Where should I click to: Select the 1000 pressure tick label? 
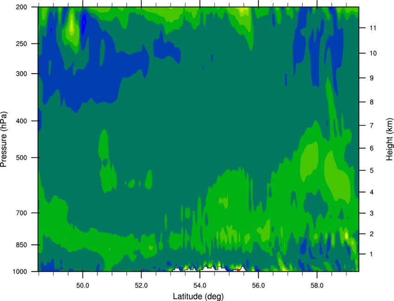coord(19,272)
